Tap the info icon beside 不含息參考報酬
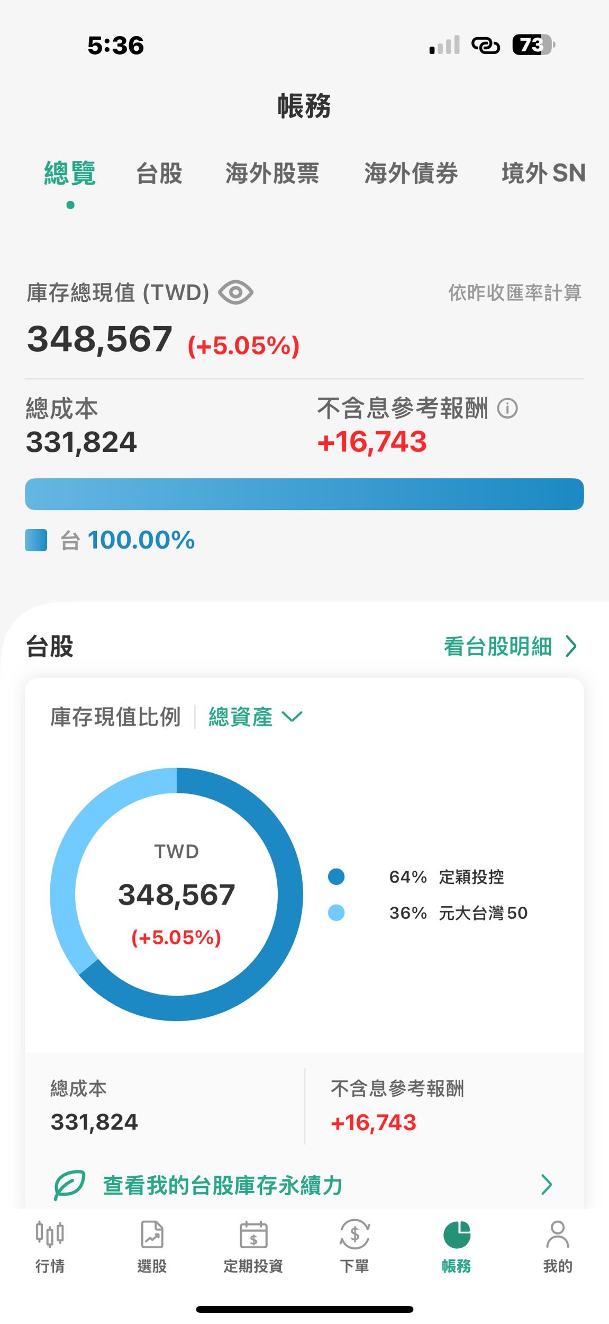Viewport: 609px width, 1324px height. (x=507, y=409)
